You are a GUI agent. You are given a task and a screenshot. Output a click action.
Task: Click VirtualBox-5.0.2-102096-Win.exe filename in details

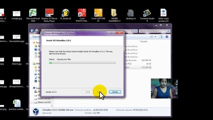pos(58,110)
